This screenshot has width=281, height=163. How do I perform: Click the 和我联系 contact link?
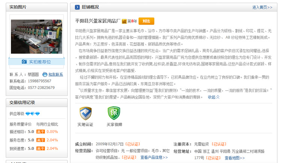pos(55,74)
